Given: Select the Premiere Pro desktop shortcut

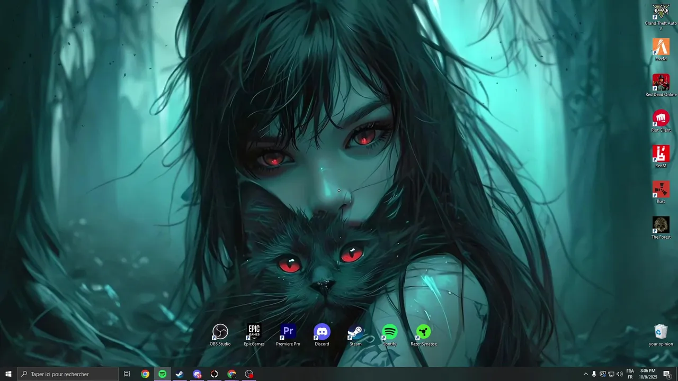Looking at the screenshot, I should [x=288, y=335].
